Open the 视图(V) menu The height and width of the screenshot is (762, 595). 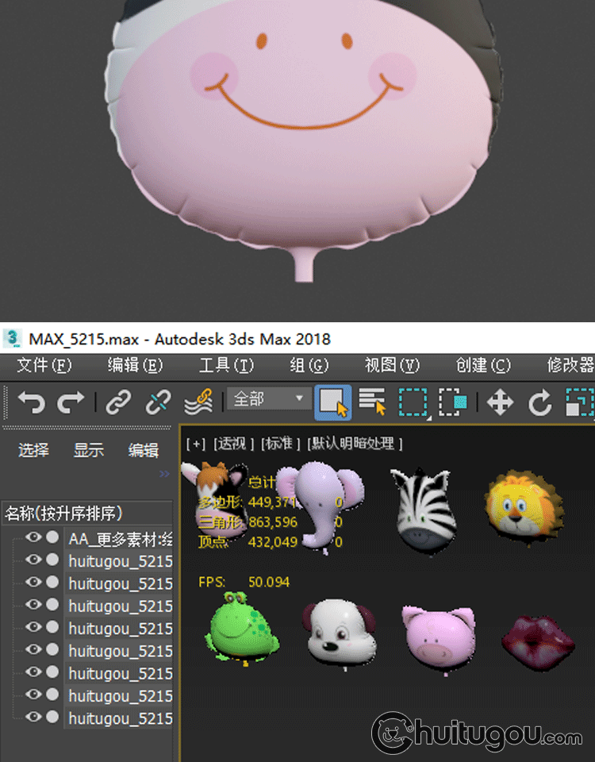coord(392,365)
